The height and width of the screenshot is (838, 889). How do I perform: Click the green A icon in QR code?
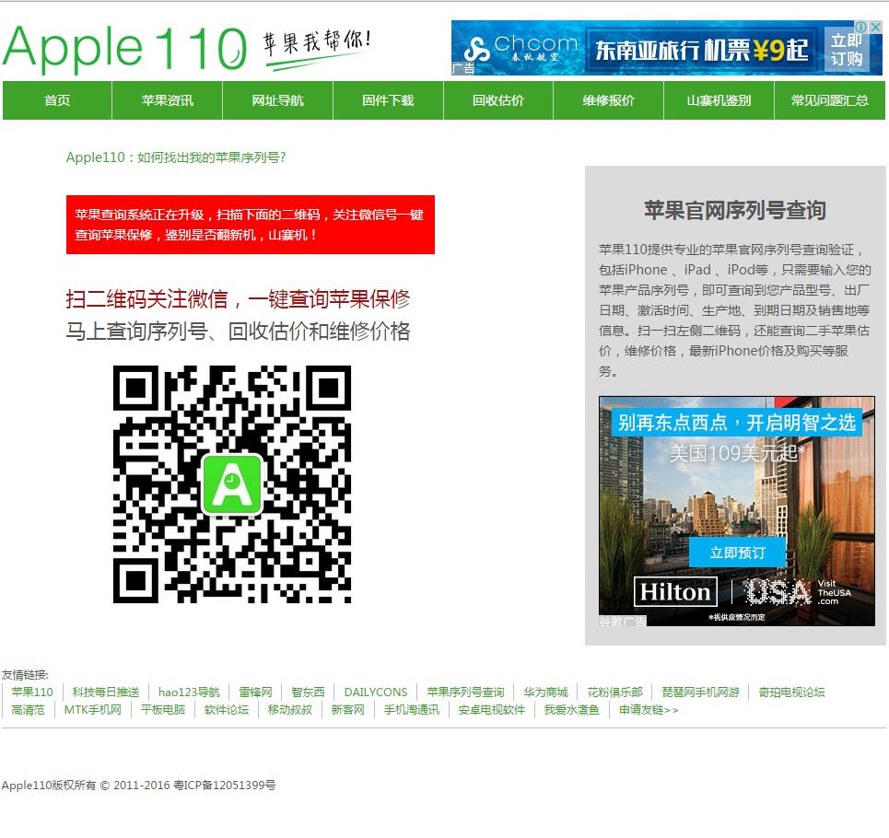point(232,484)
